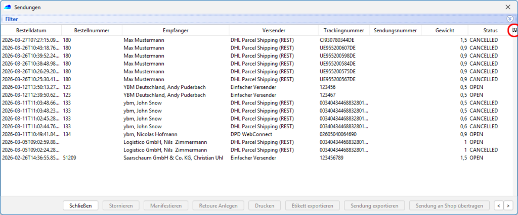Screen dimensions: 518x215
Task: Close the Sendungen window
Action: coord(508,7)
